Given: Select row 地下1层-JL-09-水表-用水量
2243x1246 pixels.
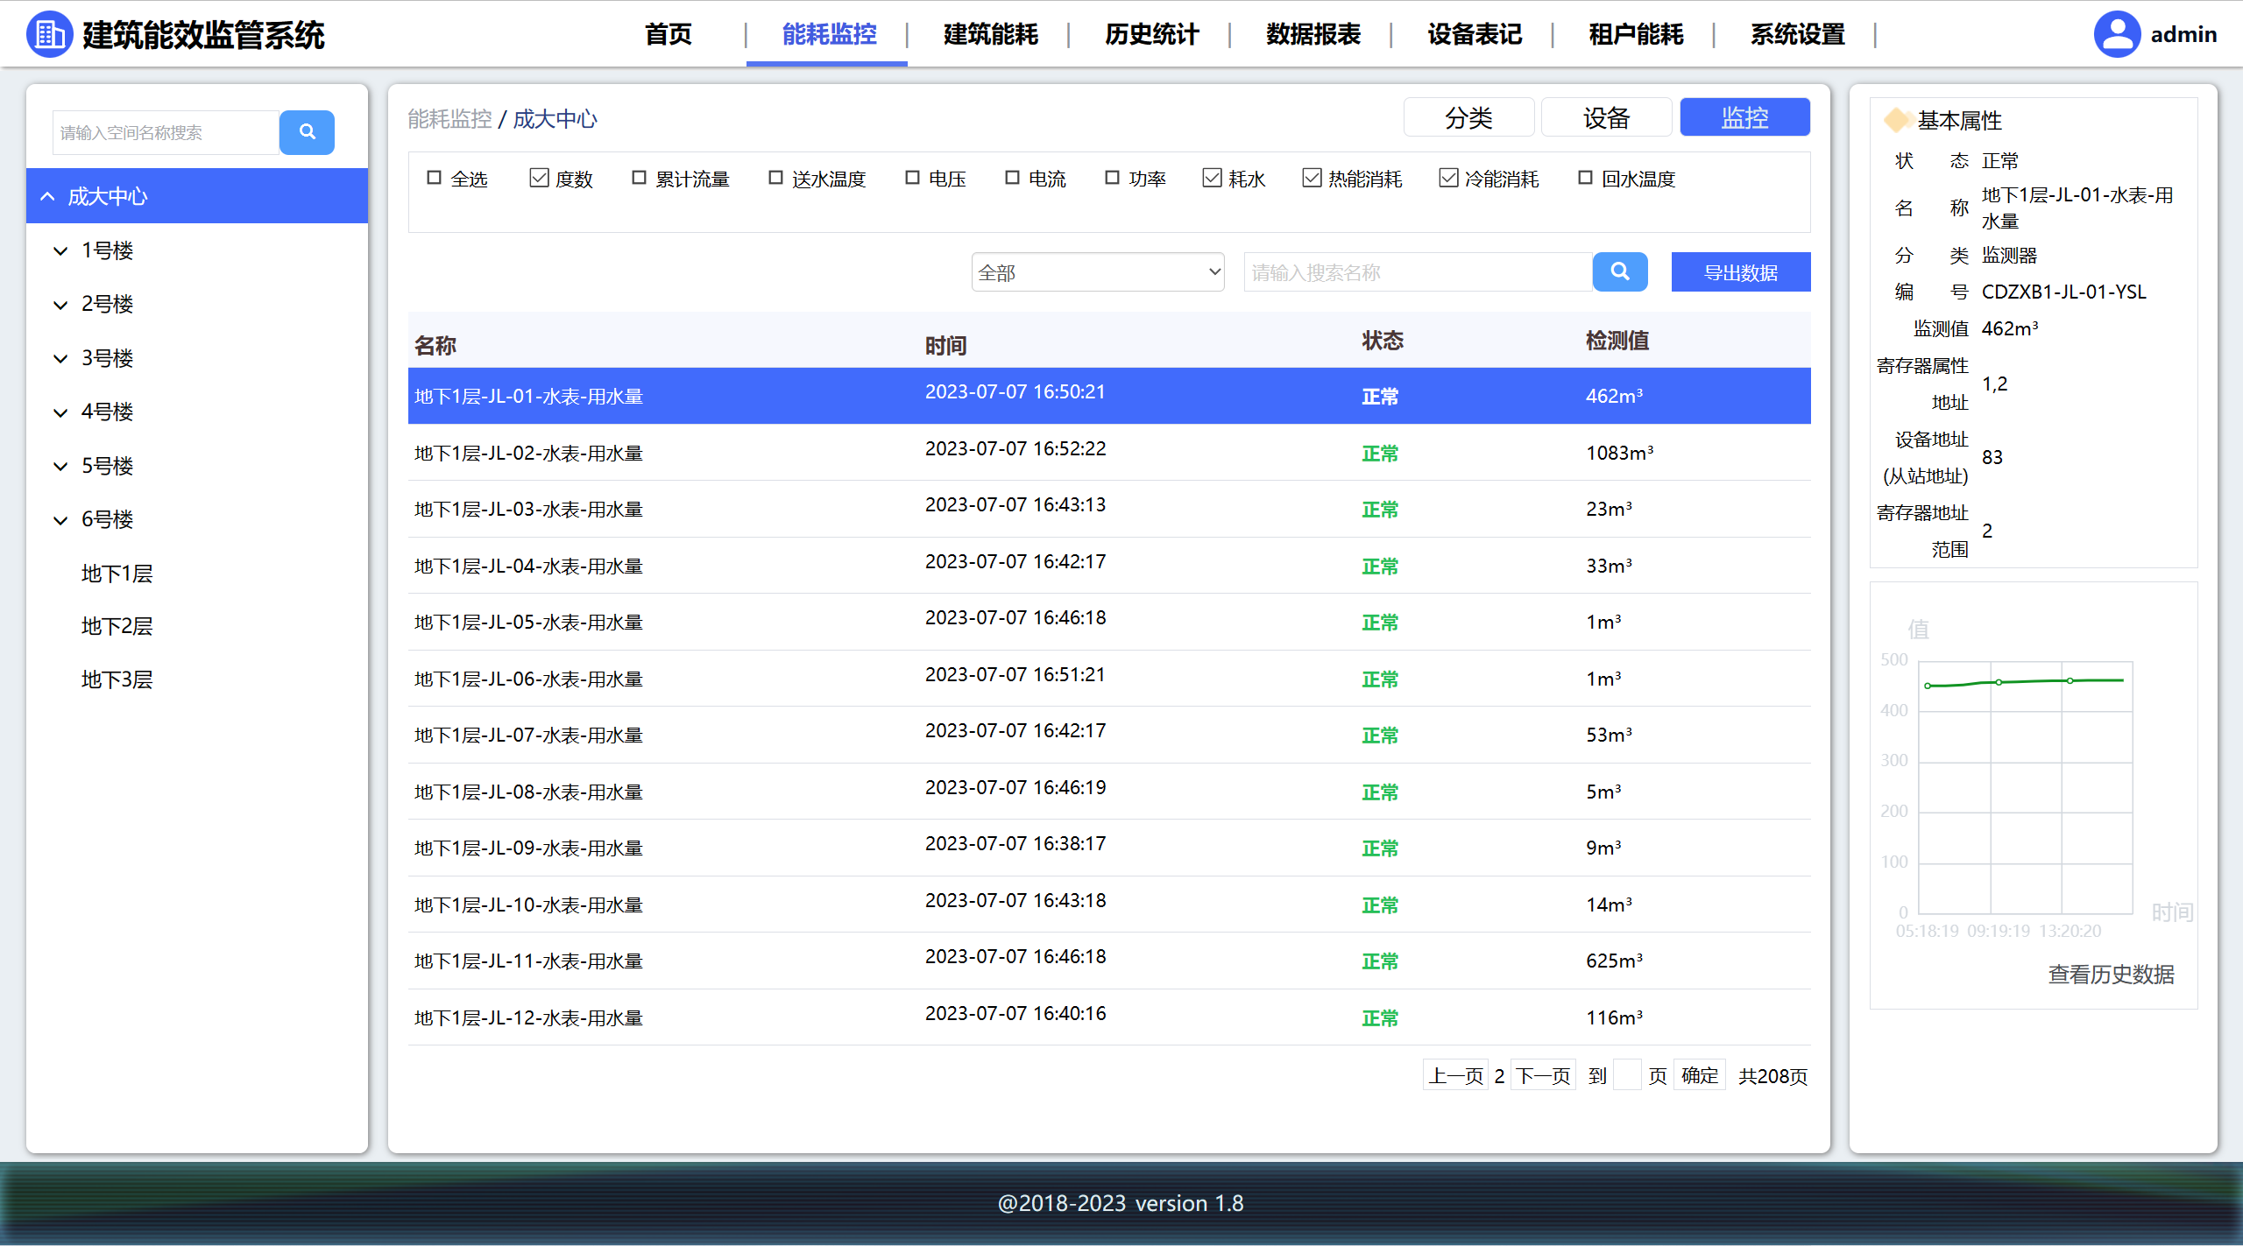Looking at the screenshot, I should [x=1109, y=848].
